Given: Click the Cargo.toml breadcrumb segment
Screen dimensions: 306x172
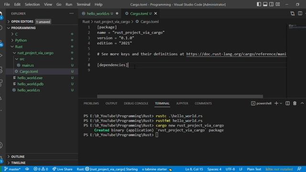Looking at the screenshot, I should [147, 21].
